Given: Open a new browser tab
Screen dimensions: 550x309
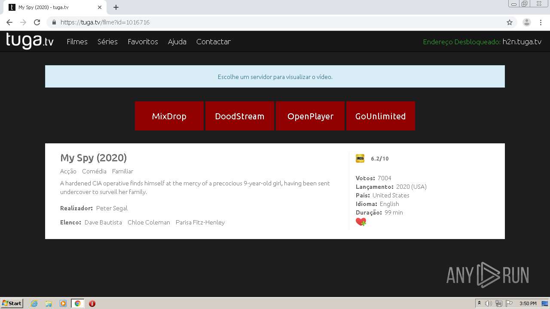Looking at the screenshot, I should 116,7.
